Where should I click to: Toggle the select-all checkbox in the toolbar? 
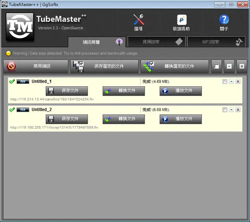(x=217, y=66)
